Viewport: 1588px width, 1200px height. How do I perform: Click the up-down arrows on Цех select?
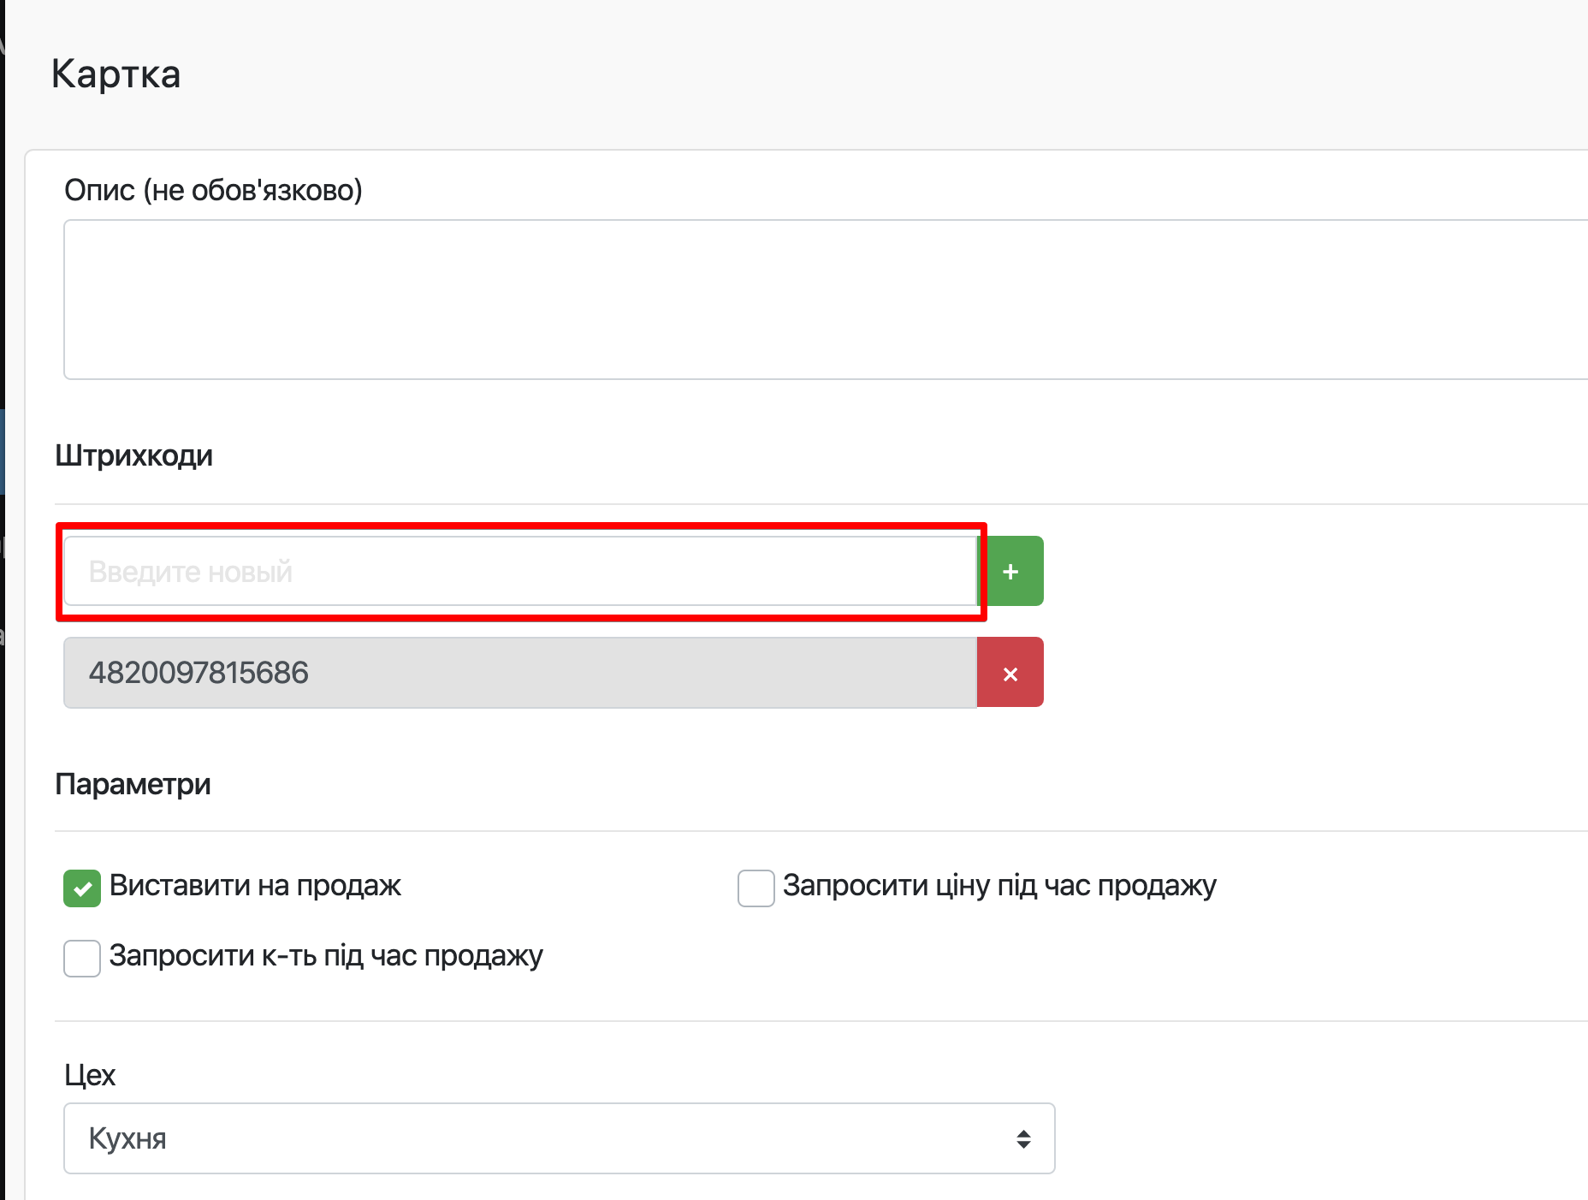pyautogui.click(x=1023, y=1138)
